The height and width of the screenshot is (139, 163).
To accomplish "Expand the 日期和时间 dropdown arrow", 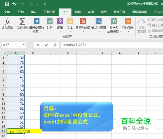I will 83,31.
